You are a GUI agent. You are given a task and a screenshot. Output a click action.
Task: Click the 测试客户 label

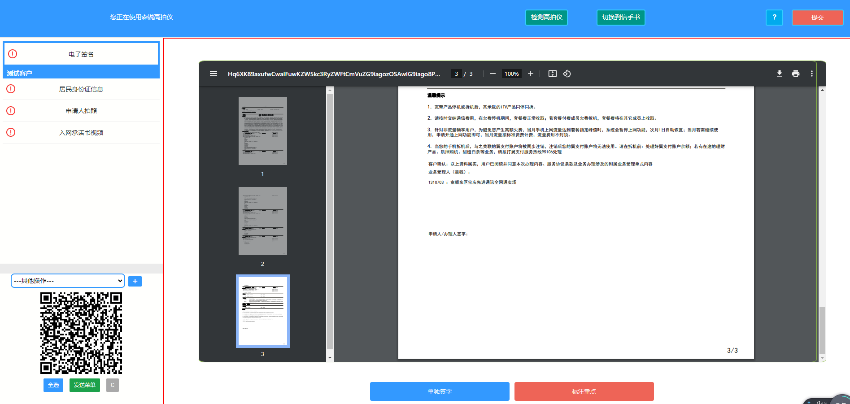click(19, 73)
